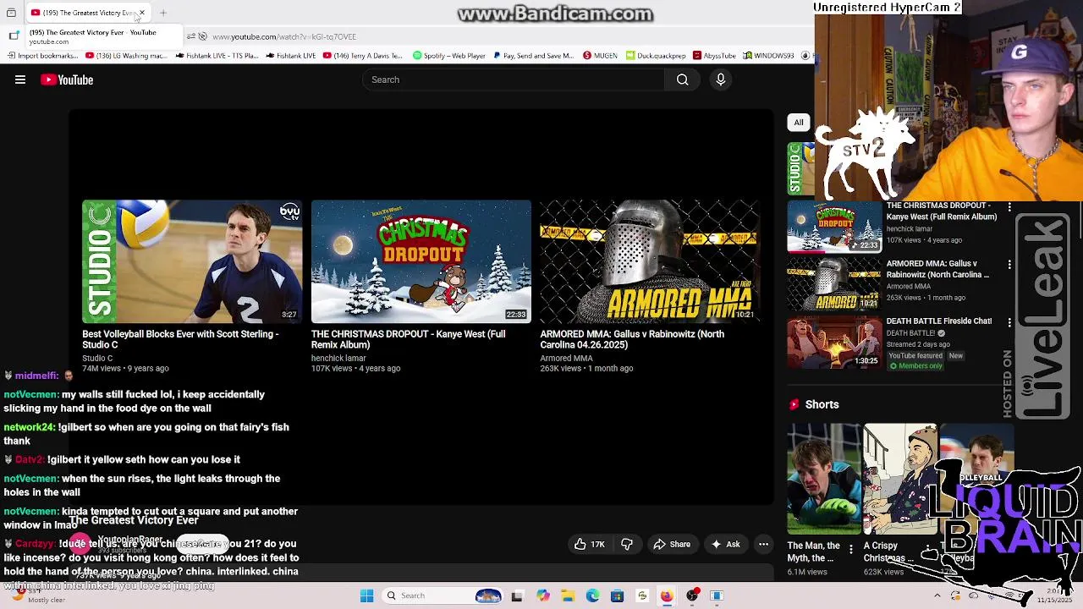Open sidebar Armored MMA video thumbnail
The height and width of the screenshot is (609, 1083).
point(834,284)
